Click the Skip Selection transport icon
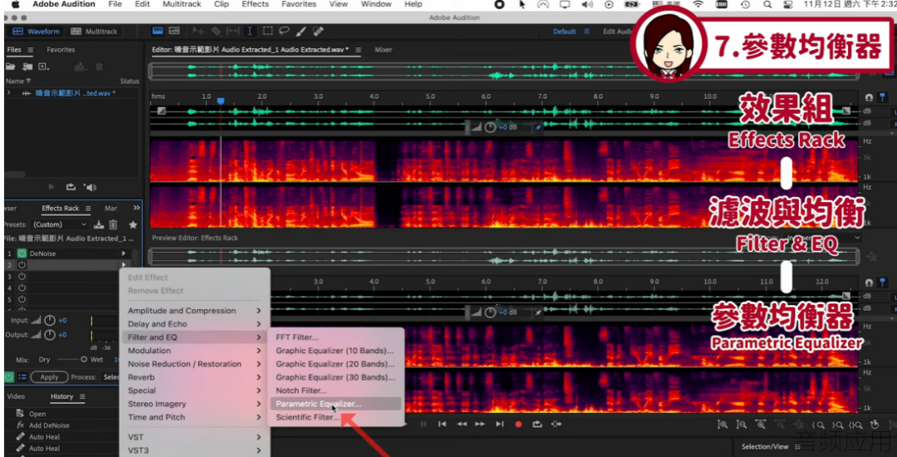Screen dimensions: 897x457 556,425
